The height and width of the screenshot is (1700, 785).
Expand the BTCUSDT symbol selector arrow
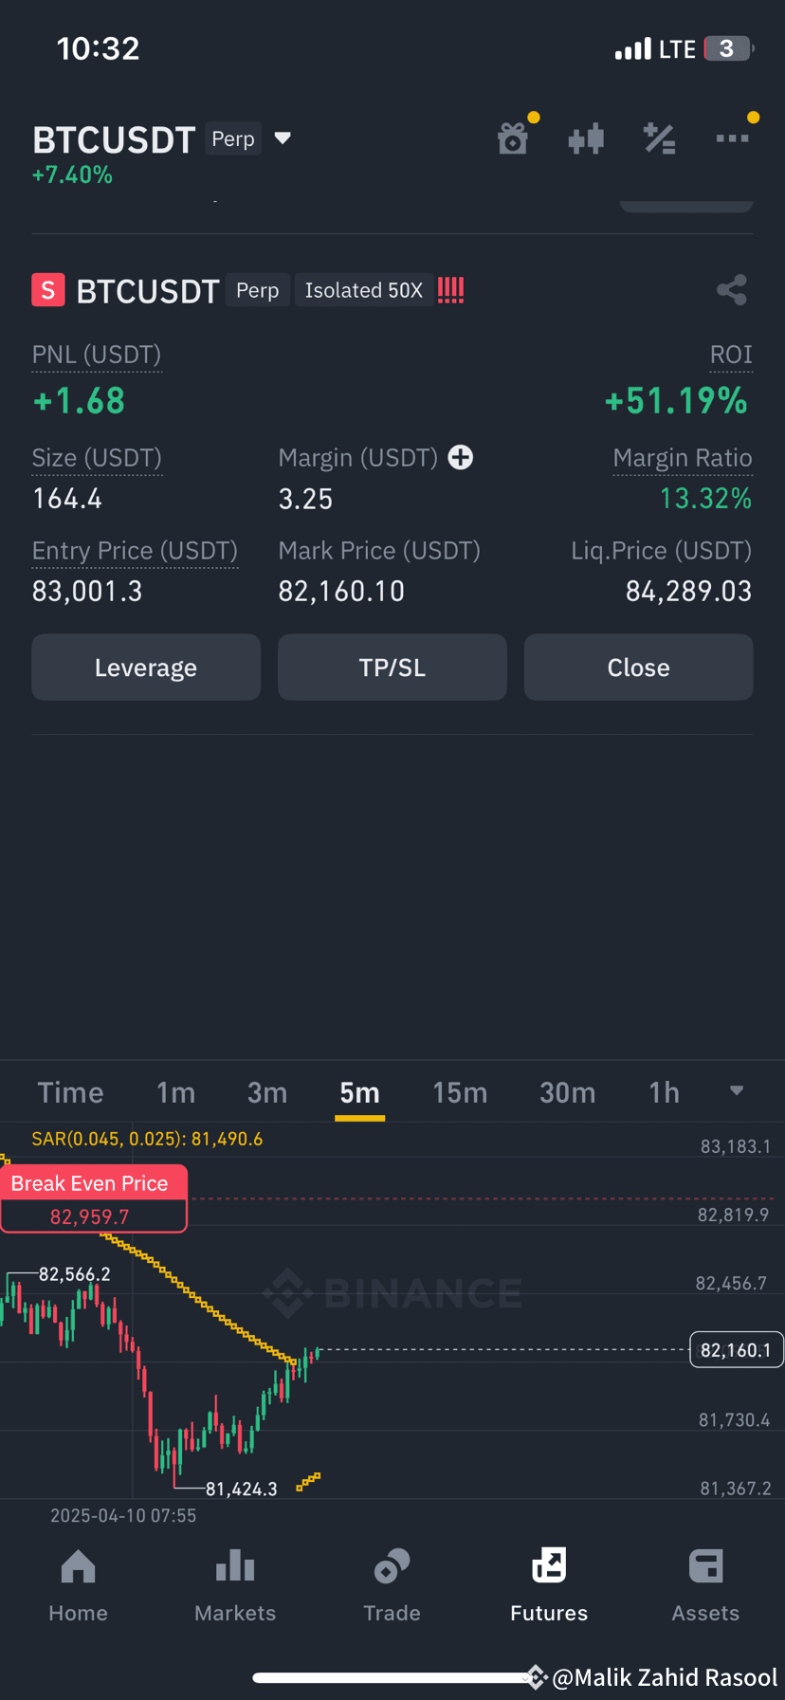pos(283,138)
